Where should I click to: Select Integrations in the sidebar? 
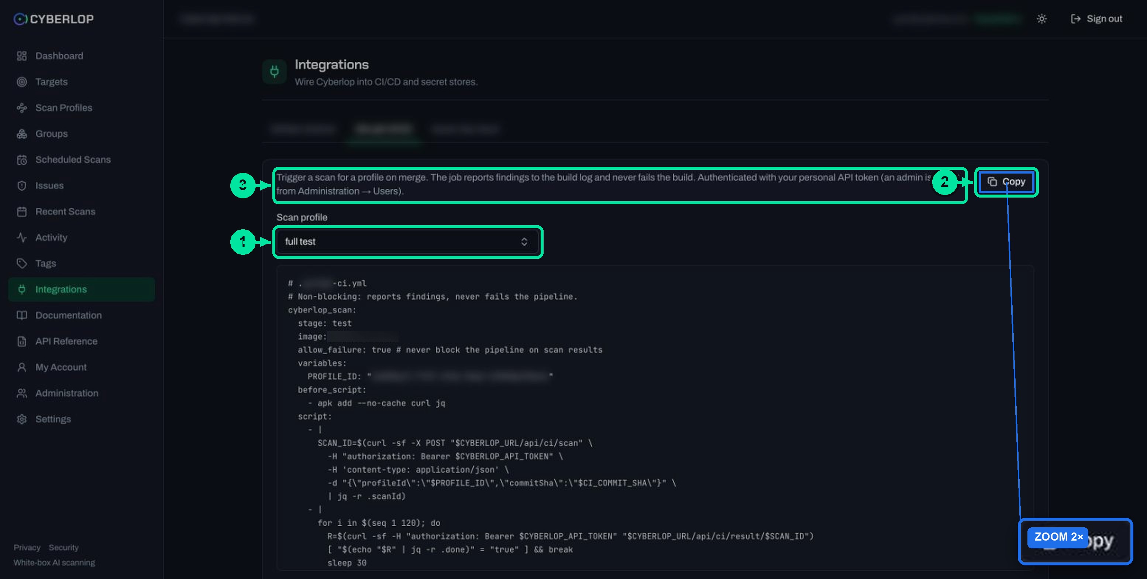[x=81, y=289]
